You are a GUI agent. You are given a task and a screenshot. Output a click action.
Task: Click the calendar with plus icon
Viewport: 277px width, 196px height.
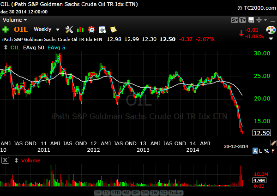(102, 30)
